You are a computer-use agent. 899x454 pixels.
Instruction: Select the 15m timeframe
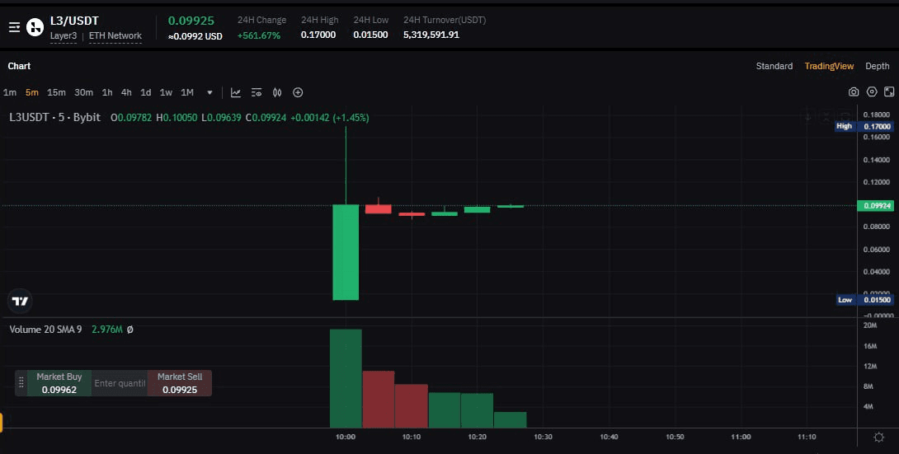pyautogui.click(x=56, y=92)
